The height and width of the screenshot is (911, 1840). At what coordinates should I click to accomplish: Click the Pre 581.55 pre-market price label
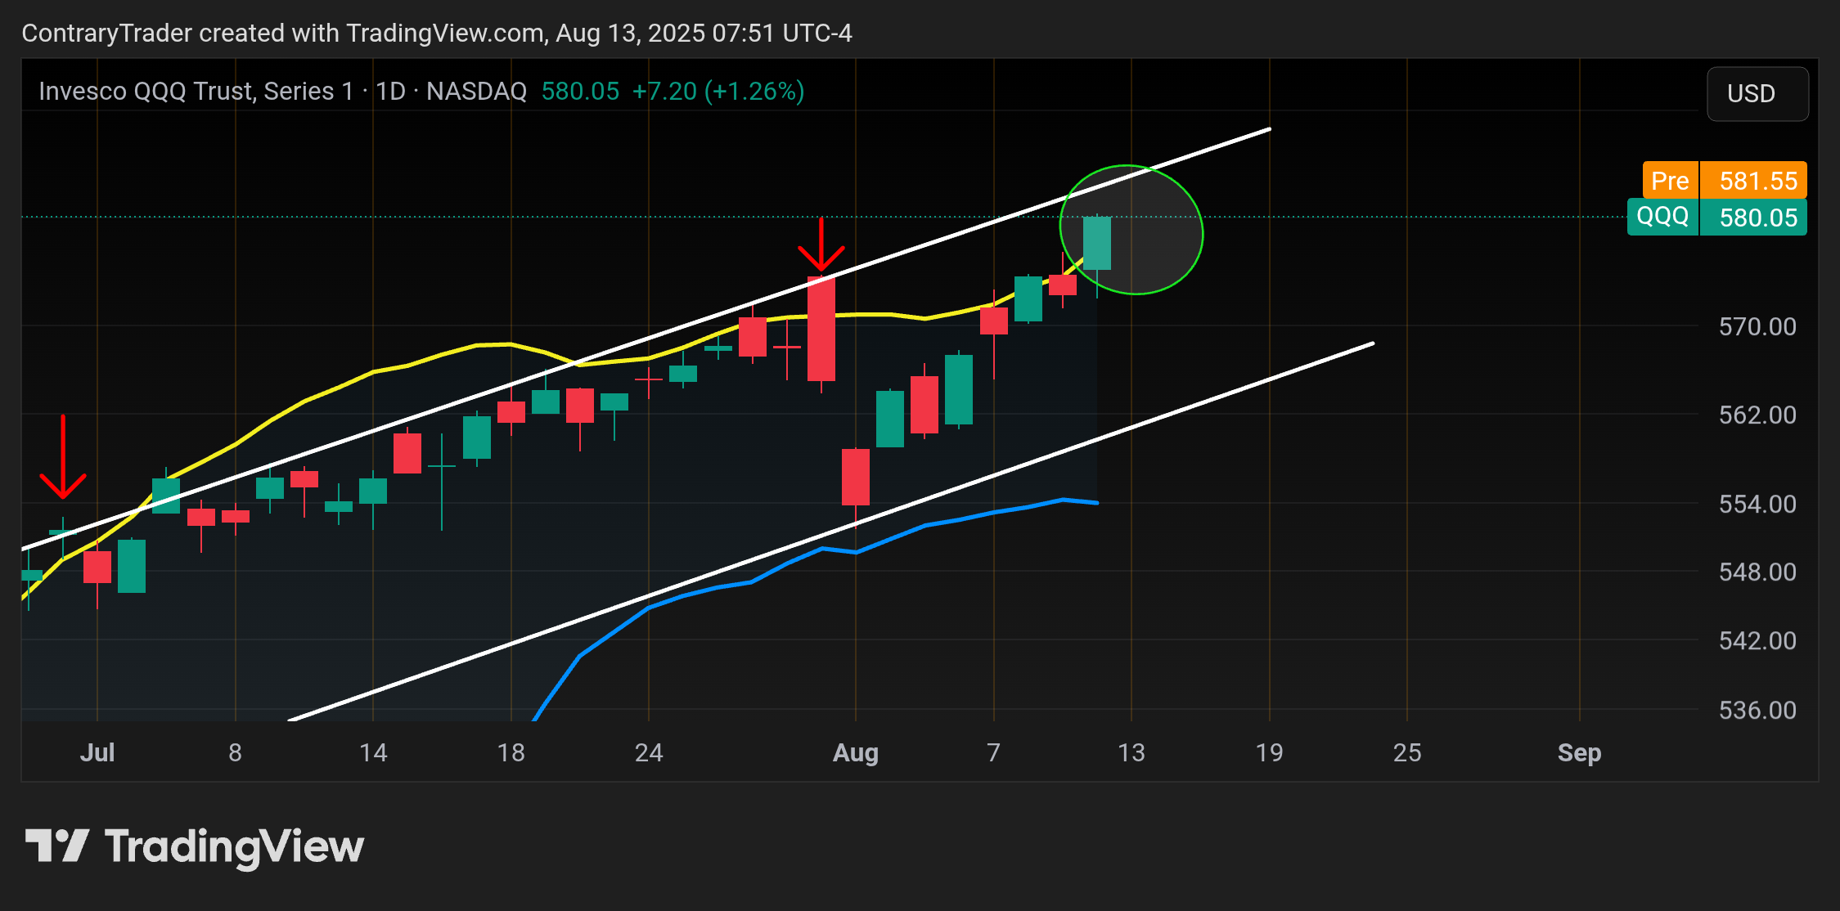pos(1725,181)
